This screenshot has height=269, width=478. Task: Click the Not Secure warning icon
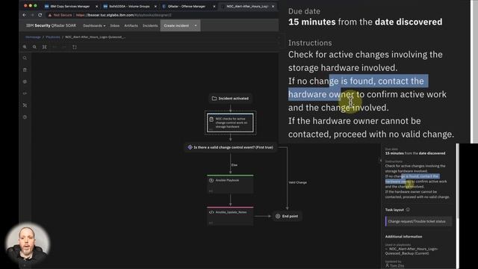[x=50, y=15]
